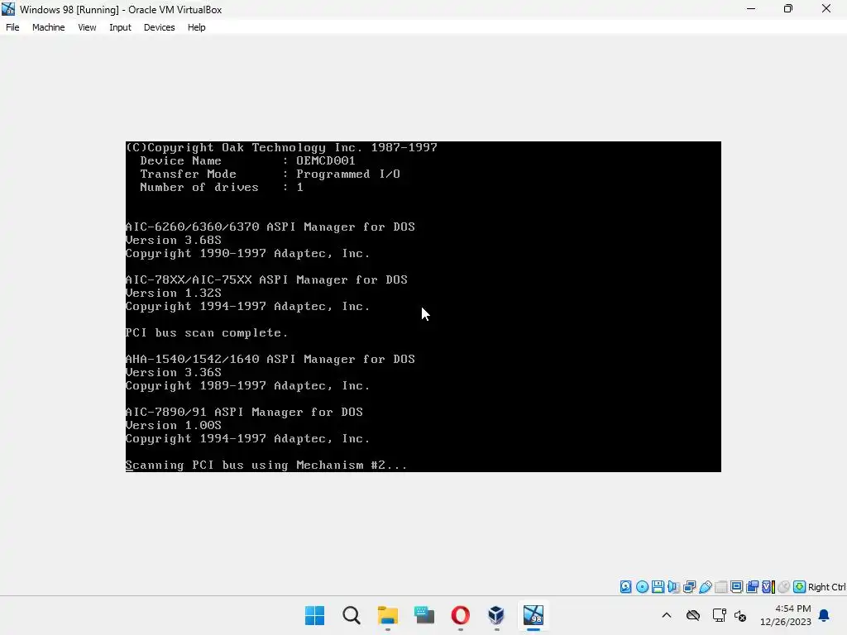This screenshot has height=635, width=847.
Task: Click the network connection tray icon
Action: pos(719,615)
